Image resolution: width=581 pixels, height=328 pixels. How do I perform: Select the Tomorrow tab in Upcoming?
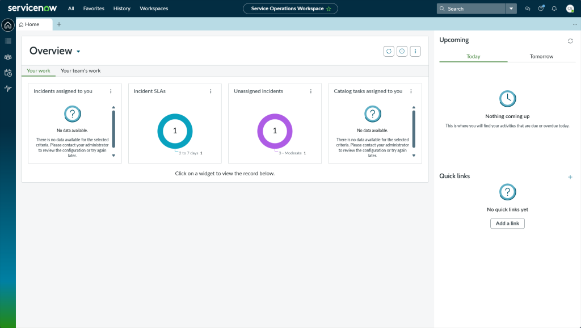pos(541,56)
